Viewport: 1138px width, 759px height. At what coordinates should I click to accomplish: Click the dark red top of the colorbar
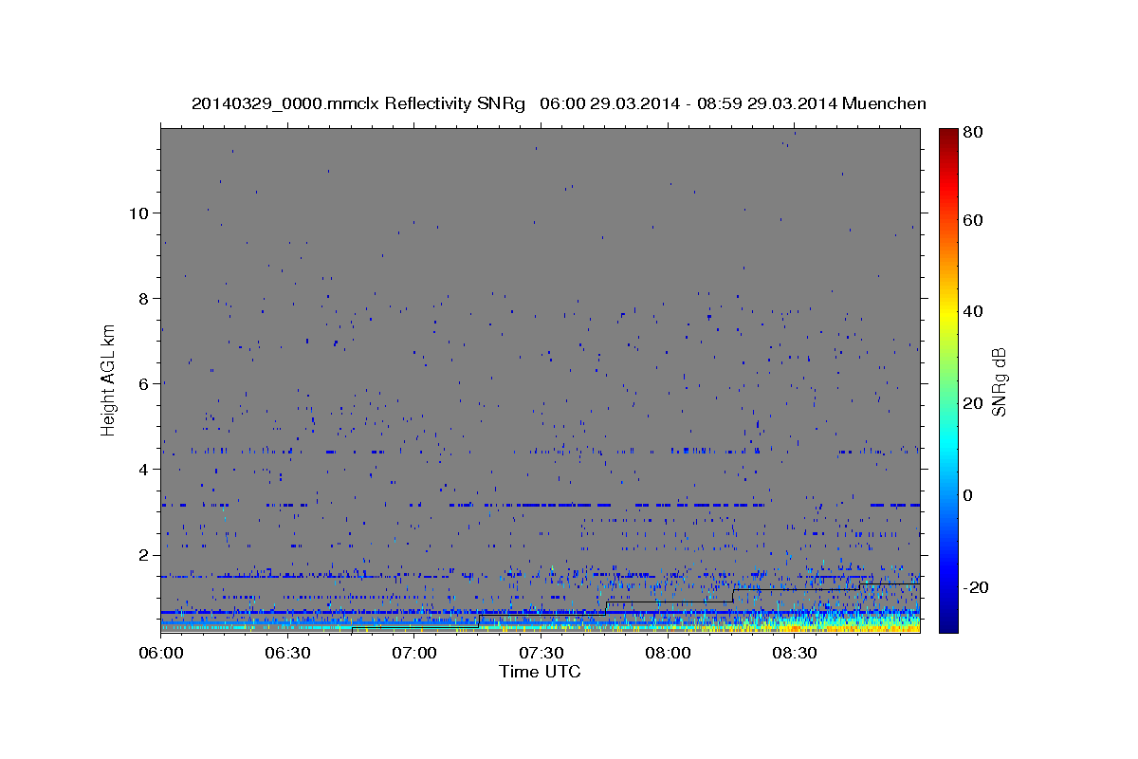947,135
